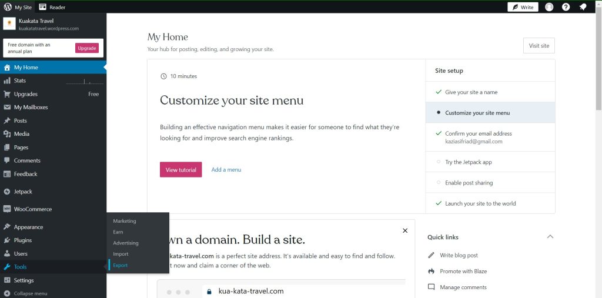The width and height of the screenshot is (602, 298).
Task: Select the Launch your site to the world step
Action: pos(490,203)
